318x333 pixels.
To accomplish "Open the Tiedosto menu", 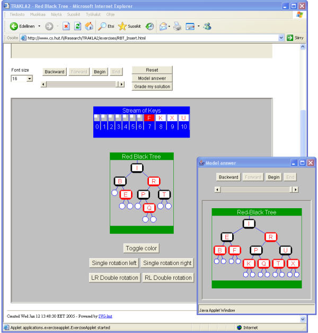I will [17, 14].
